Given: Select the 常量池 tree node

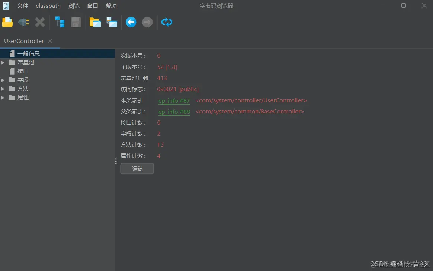Looking at the screenshot, I should click(26, 62).
